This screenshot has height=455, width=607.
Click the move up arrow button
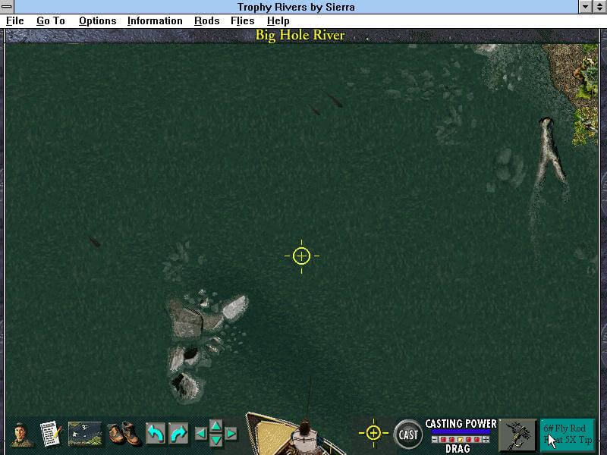pos(215,426)
